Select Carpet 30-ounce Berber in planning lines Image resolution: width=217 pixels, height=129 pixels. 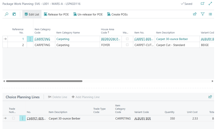[64, 119]
